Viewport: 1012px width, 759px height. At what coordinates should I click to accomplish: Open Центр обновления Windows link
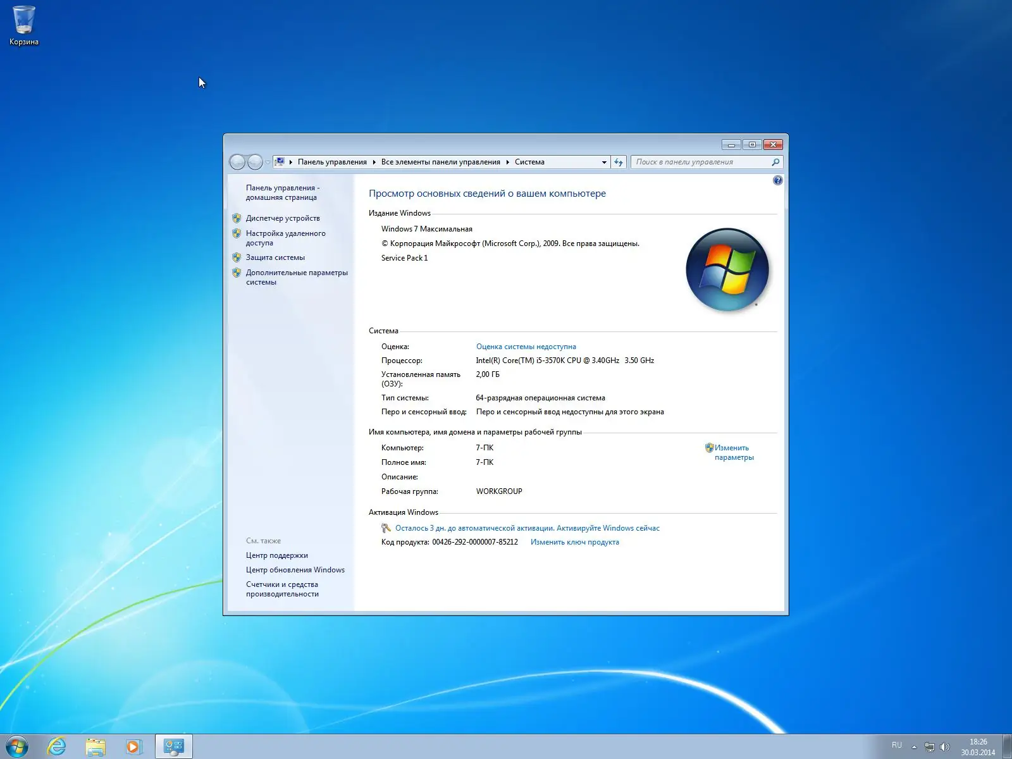coord(295,569)
